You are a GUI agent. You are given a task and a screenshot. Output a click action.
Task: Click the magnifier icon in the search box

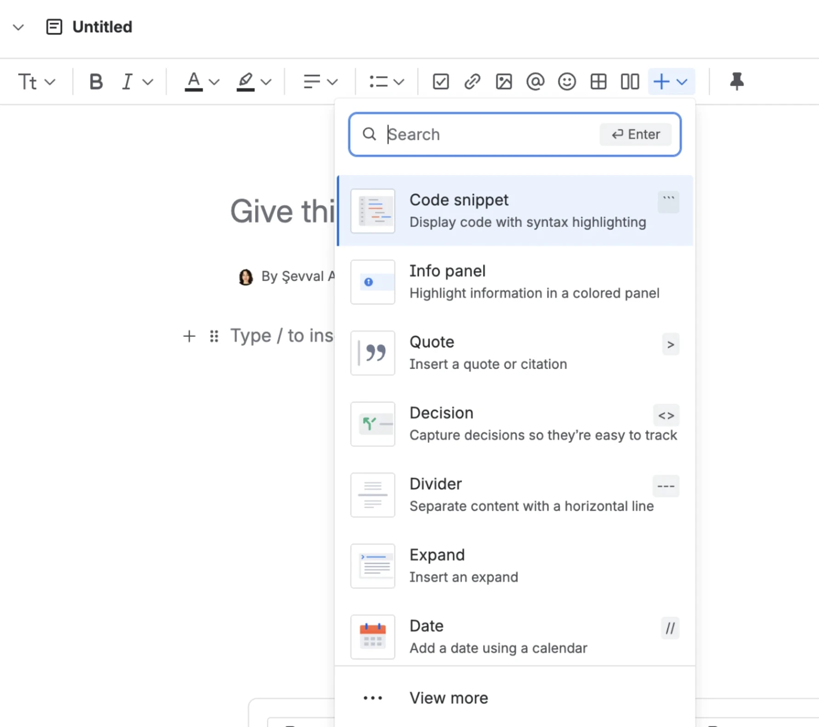tap(369, 134)
